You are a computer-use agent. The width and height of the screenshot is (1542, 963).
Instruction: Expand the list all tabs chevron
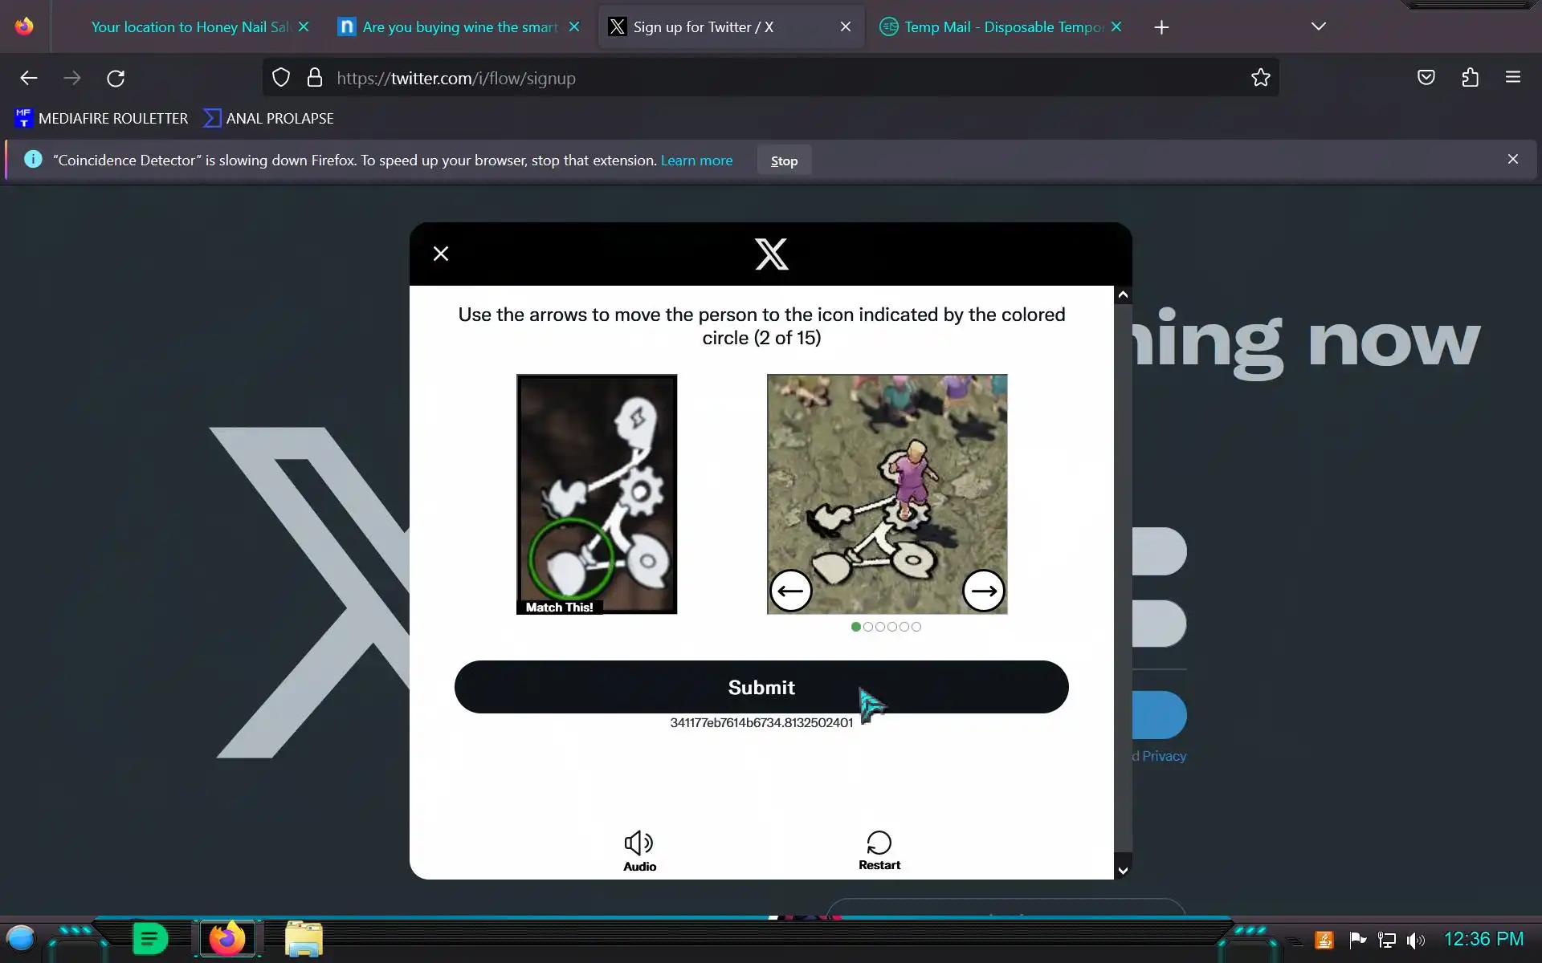click(1318, 26)
